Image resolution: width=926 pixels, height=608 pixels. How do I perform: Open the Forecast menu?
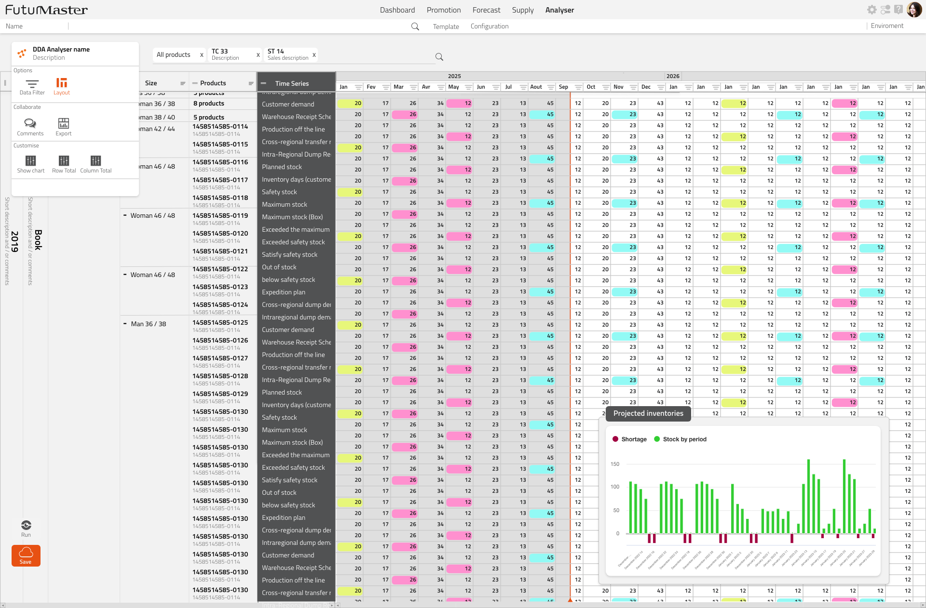point(486,10)
